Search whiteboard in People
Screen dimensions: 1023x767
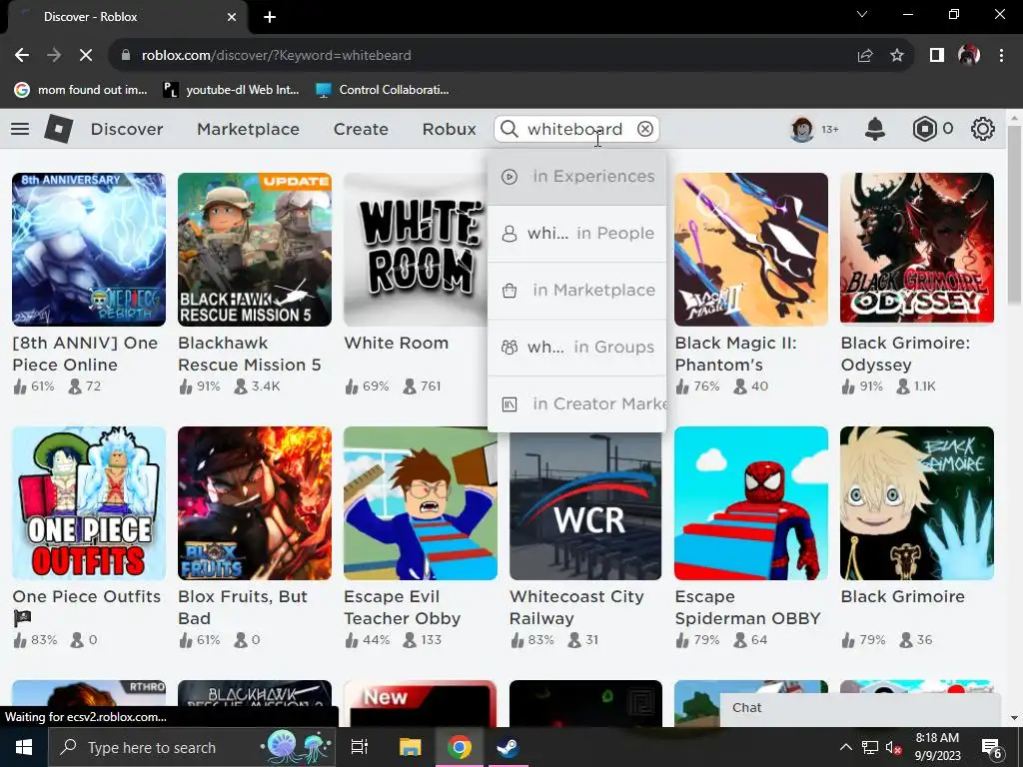coord(576,234)
